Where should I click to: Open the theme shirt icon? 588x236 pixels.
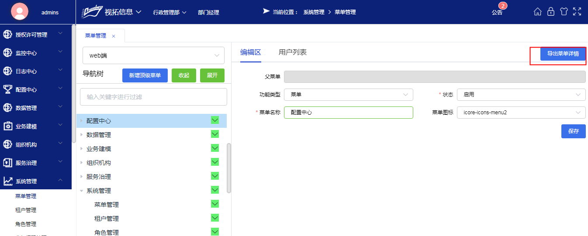coord(564,12)
